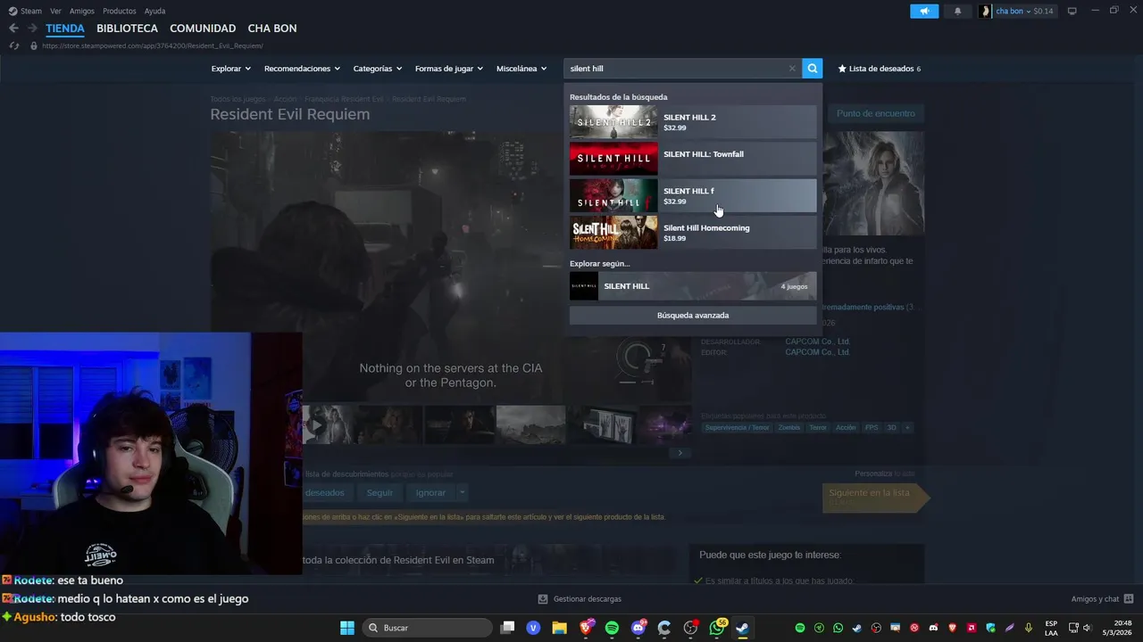
Task: Open the notifications bell
Action: (x=958, y=11)
